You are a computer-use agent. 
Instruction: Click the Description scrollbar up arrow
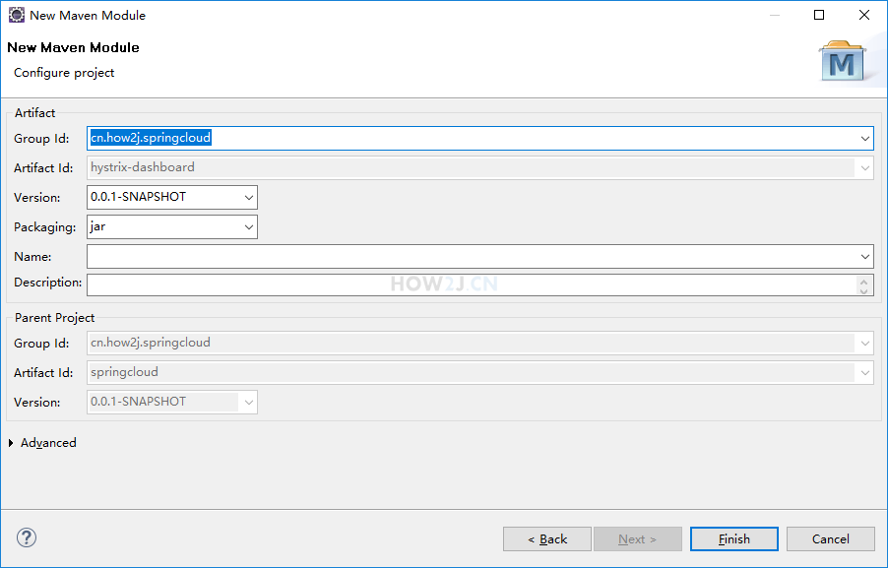[863, 281]
